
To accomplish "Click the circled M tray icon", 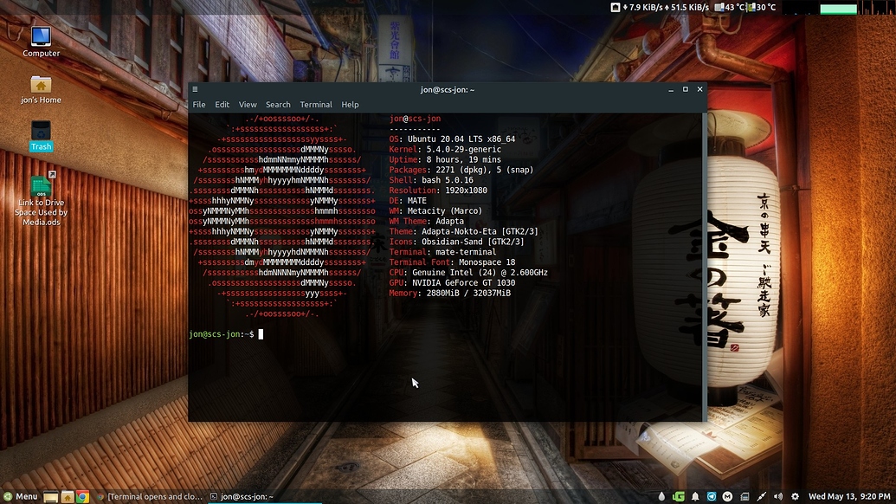I will (726, 495).
